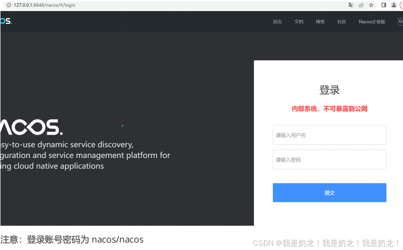
Task: Click the 登录 heading text
Action: coord(330,90)
